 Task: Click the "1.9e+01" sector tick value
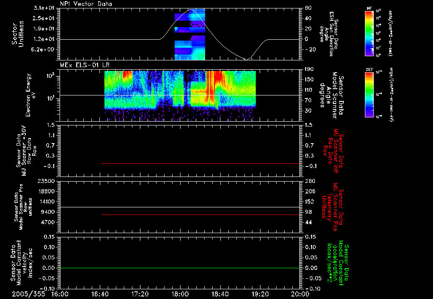coord(44,29)
